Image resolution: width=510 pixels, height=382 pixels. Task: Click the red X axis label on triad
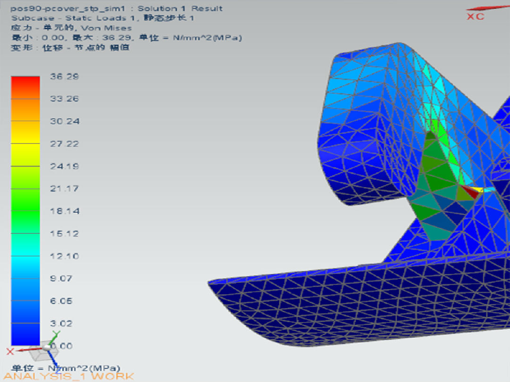coord(10,351)
